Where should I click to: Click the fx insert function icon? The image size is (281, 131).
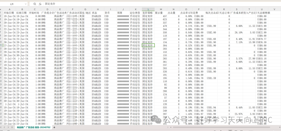click(x=40, y=4)
